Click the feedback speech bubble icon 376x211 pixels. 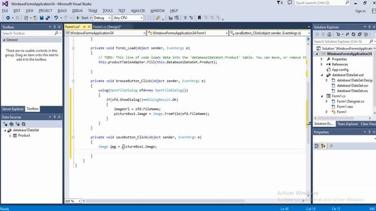click(290, 3)
